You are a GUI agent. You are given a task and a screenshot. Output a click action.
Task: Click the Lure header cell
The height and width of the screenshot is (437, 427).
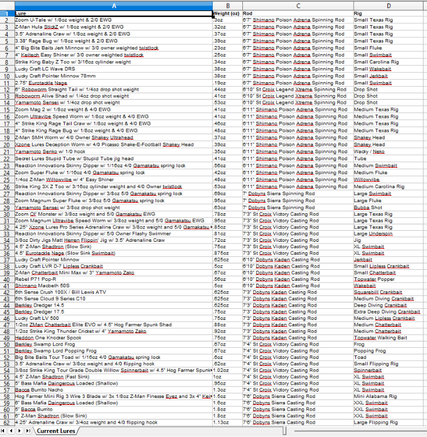click(x=114, y=13)
